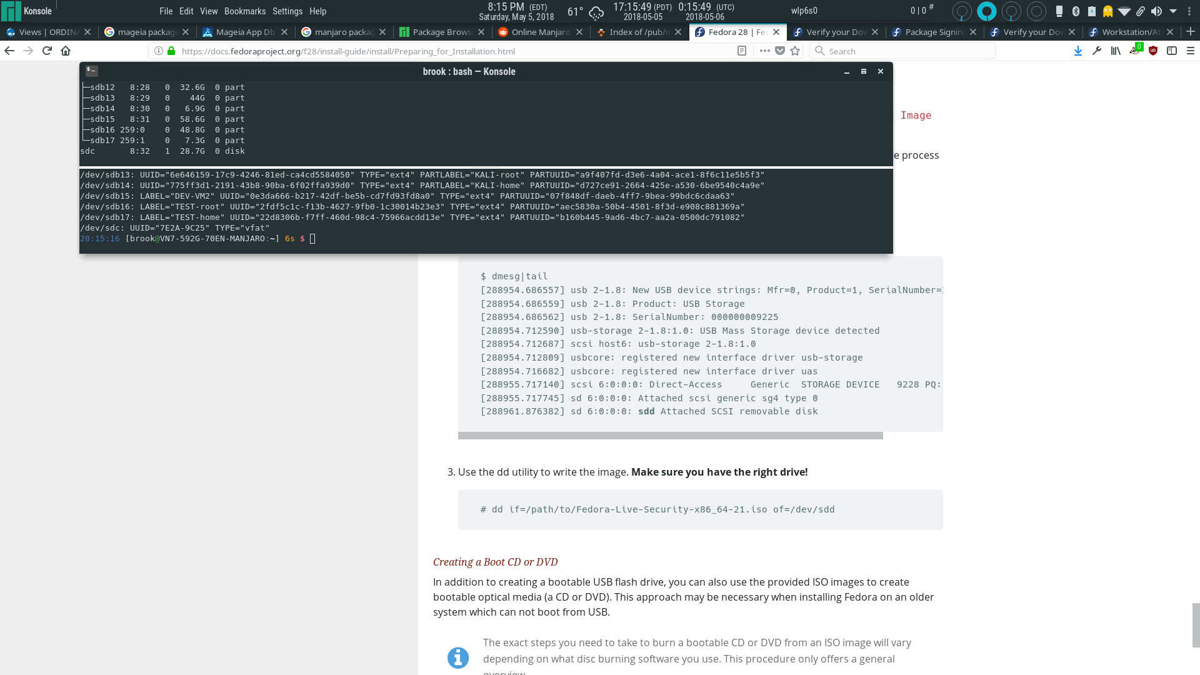
Task: Close the mageia package Google tab
Action: [x=186, y=31]
